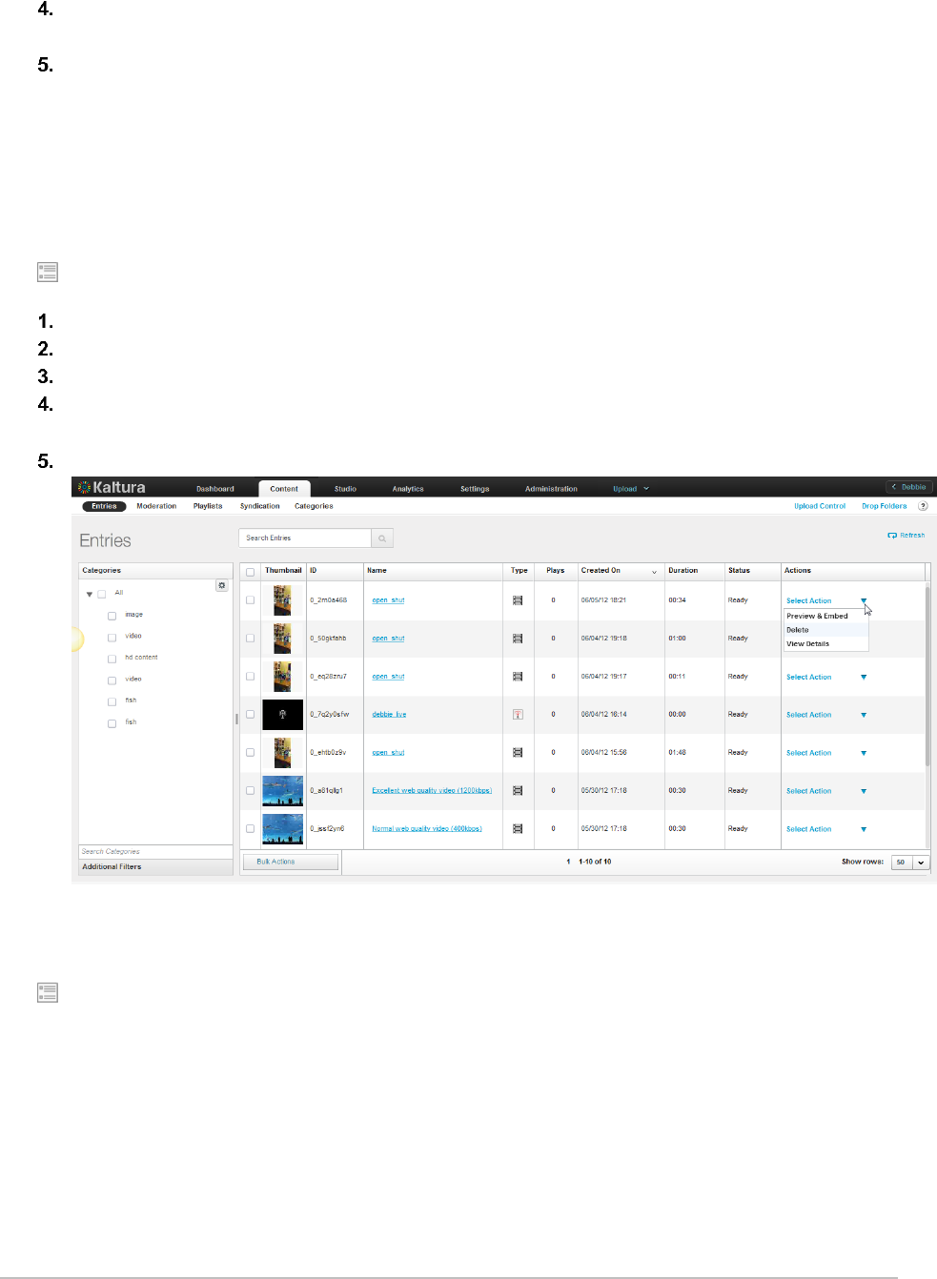This screenshot has height=1279, width=937.
Task: Open the categories gear settings icon
Action: coord(222,585)
